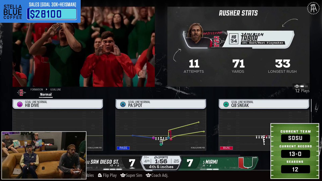Click San Diego State's score of 7
The height and width of the screenshot is (181, 322).
click(132, 163)
